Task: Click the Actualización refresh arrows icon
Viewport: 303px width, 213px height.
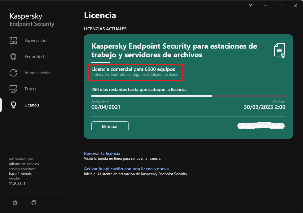Action: [x=13, y=73]
